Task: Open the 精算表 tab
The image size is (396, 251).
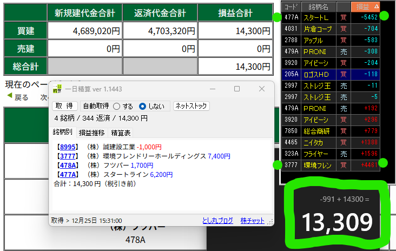Action: 121,133
